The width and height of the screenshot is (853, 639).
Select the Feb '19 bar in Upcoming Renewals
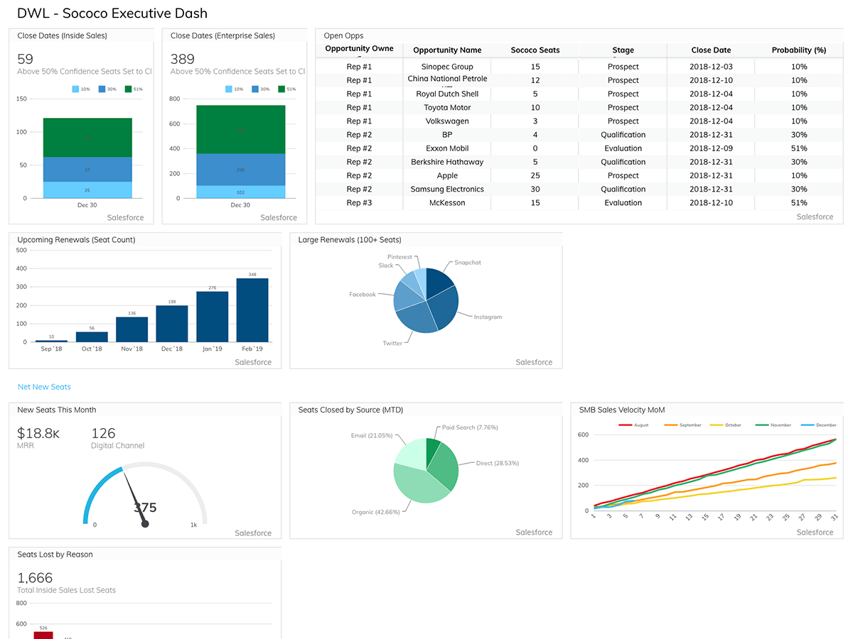[252, 310]
